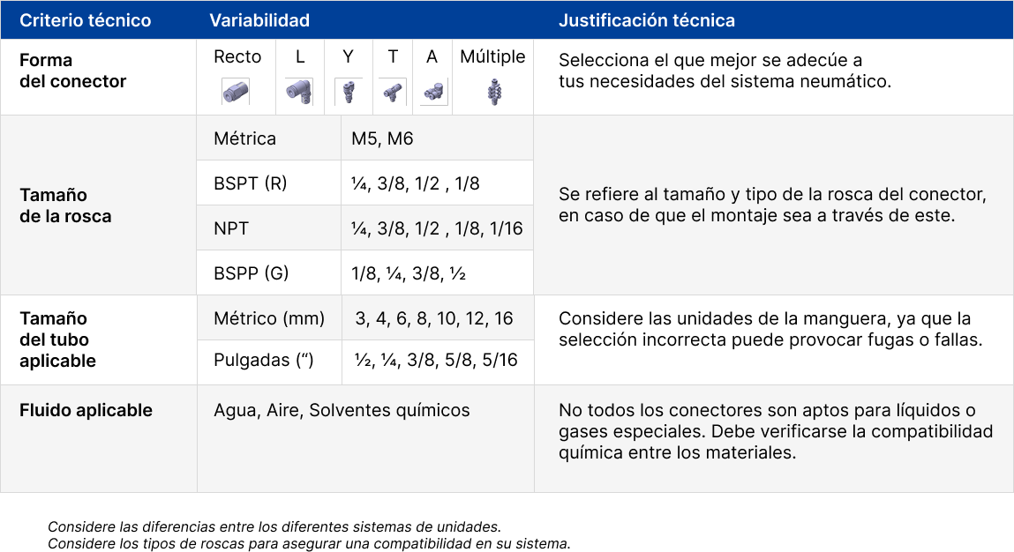The width and height of the screenshot is (1014, 552).
Task: Click the Tamaño de la rosca row heading
Action: (65, 205)
